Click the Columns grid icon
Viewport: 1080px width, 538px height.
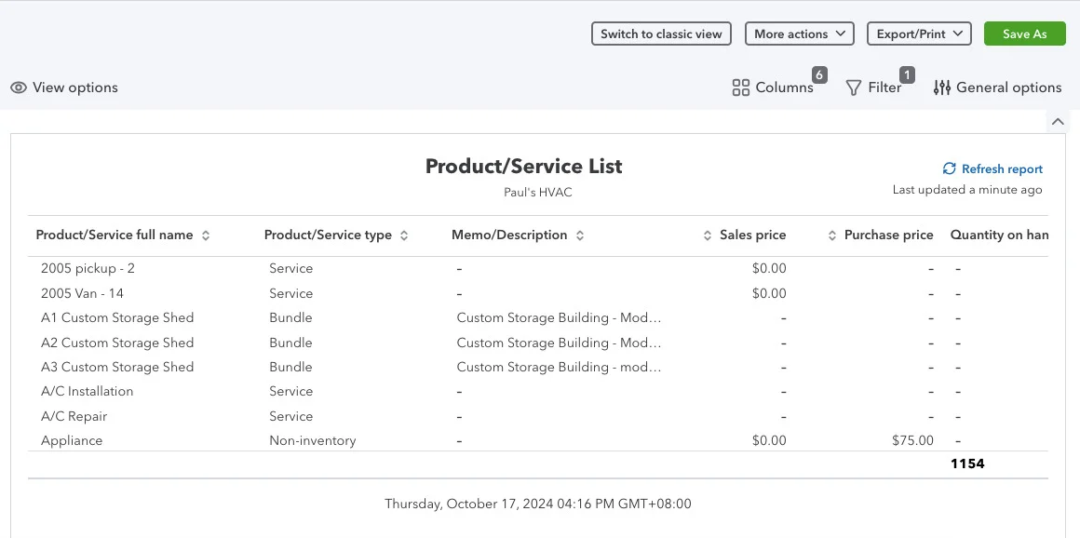coord(740,87)
